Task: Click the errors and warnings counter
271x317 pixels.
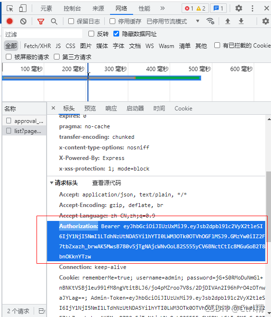Action: [195, 9]
